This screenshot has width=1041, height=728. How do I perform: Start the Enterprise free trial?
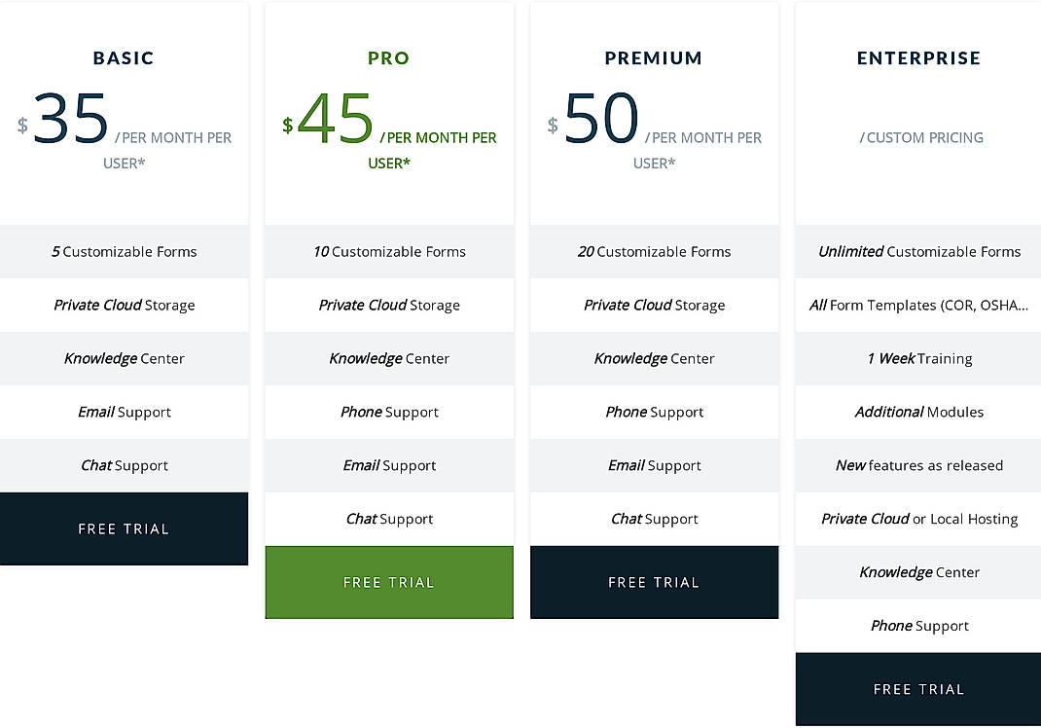[x=917, y=689]
